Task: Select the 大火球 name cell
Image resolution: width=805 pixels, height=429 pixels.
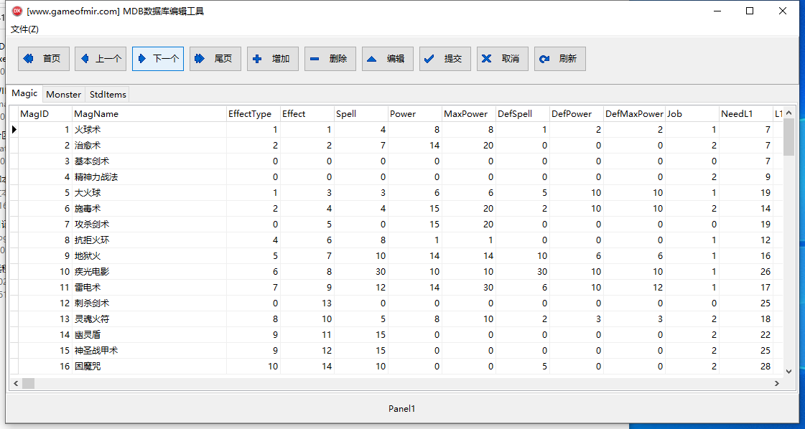Action: click(149, 193)
